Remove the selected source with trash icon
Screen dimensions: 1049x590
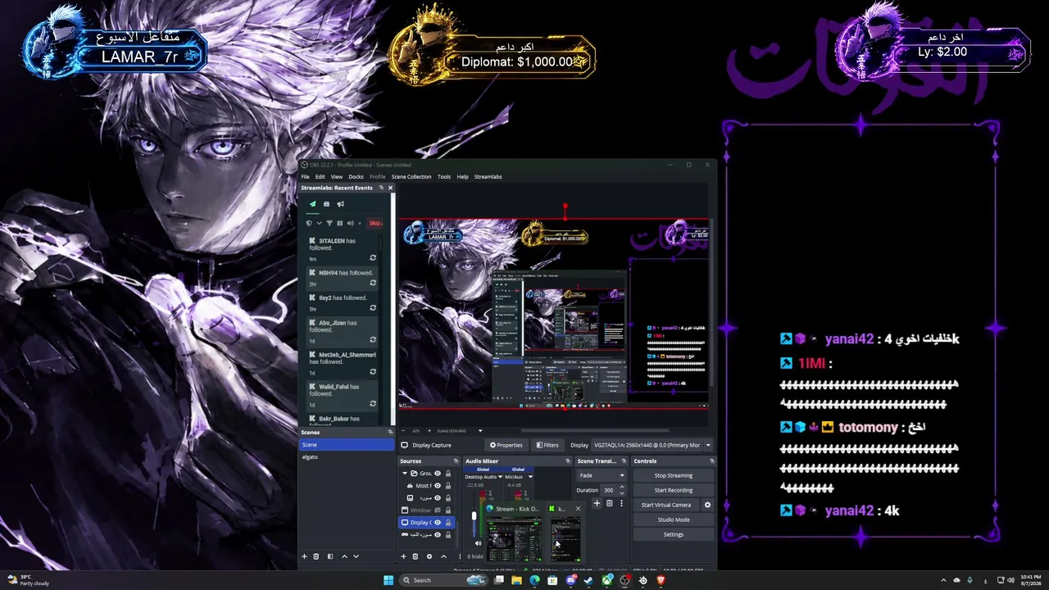tap(415, 556)
